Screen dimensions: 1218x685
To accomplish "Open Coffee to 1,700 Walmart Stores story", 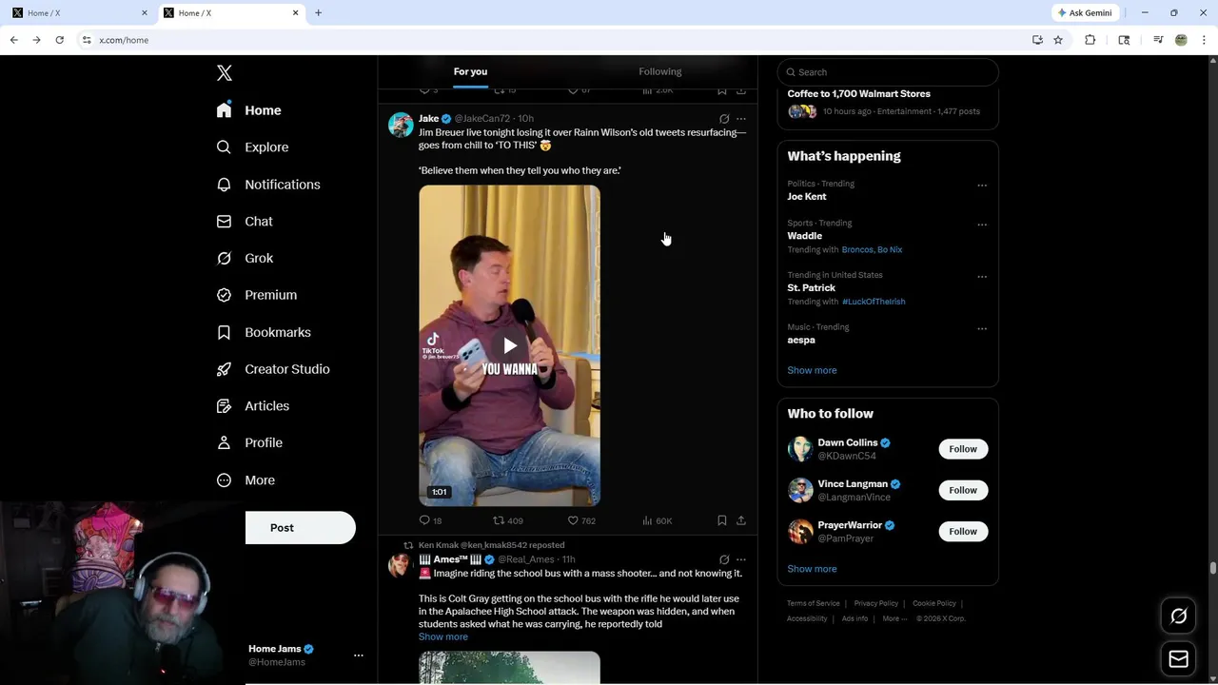I will (x=859, y=93).
